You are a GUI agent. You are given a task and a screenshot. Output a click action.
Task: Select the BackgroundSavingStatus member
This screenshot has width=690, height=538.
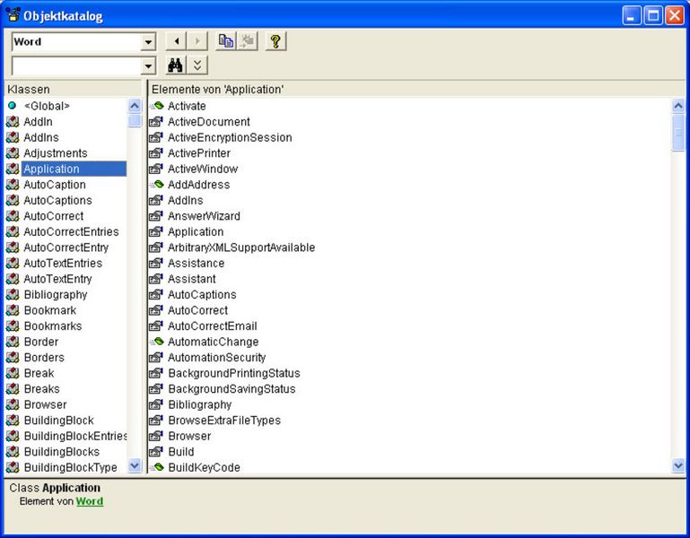click(231, 389)
